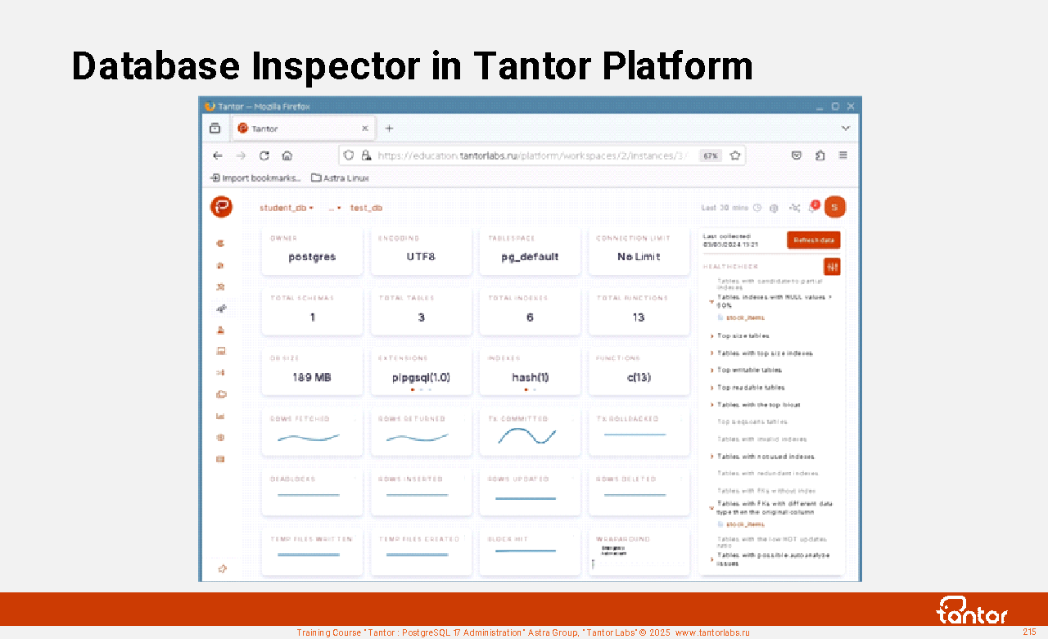Image resolution: width=1048 pixels, height=639 pixels.
Task: Click the first carousel dot under Extensions
Action: coord(412,390)
